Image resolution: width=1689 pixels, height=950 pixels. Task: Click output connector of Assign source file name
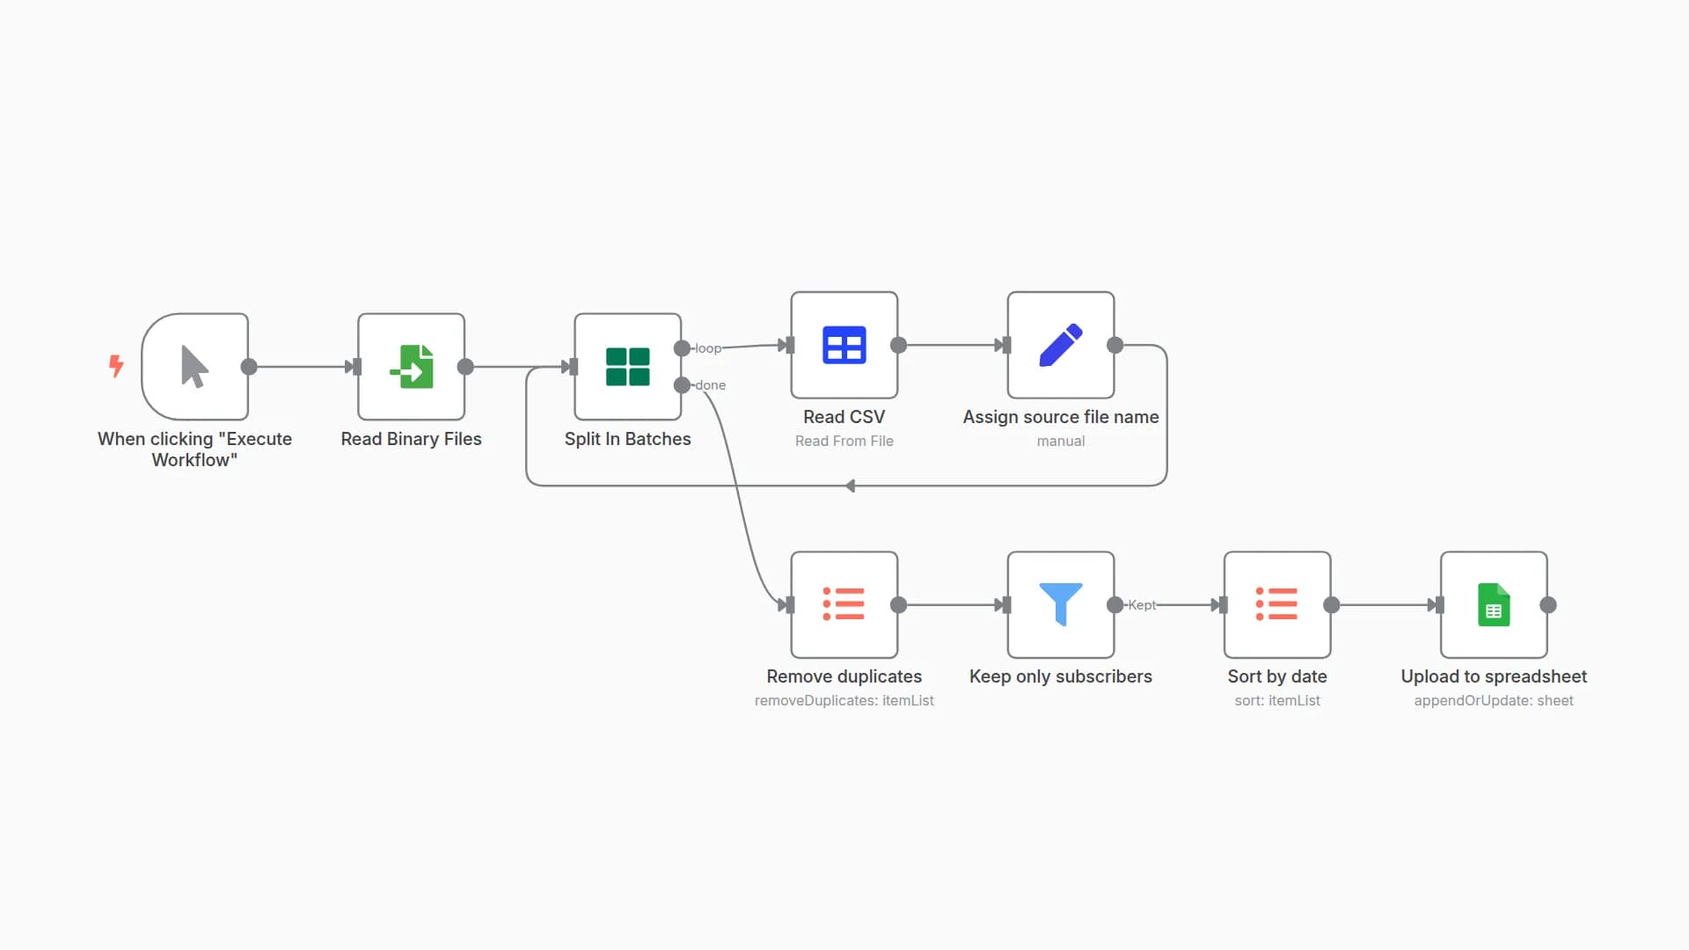coord(1115,345)
